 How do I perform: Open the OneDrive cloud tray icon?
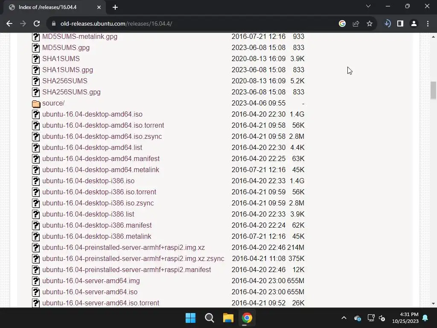click(x=357, y=318)
